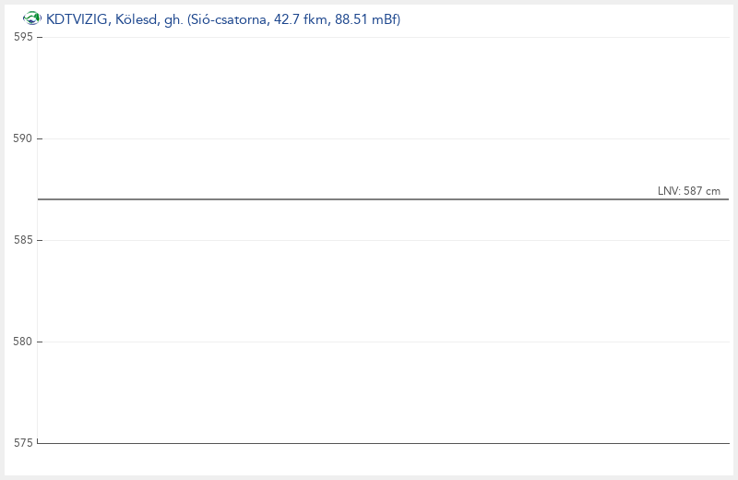Click the dark LNV threshold line
This screenshot has width=738, height=480.
pos(369,199)
